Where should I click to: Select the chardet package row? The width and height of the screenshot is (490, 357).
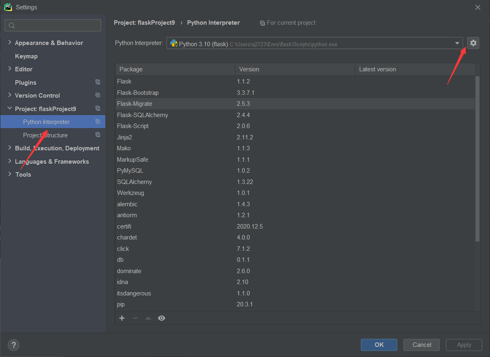tap(295, 237)
